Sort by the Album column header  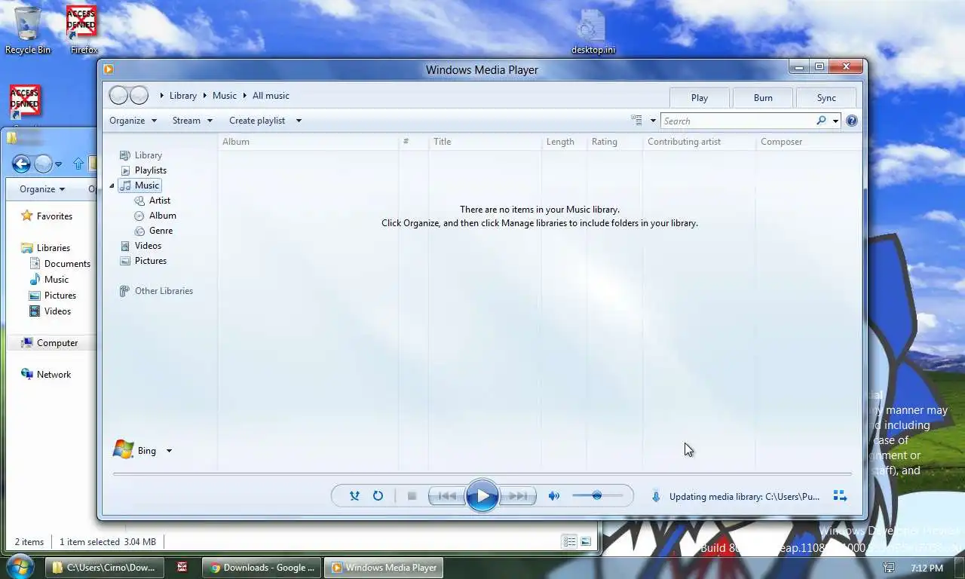(x=308, y=142)
